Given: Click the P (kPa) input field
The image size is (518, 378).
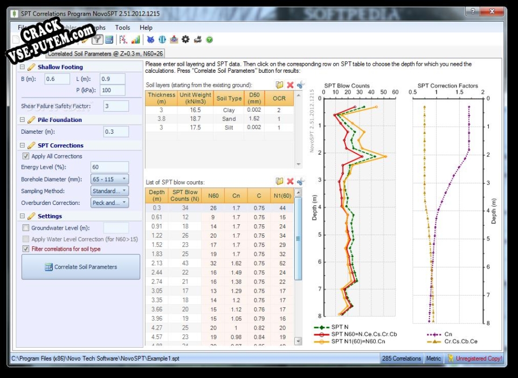Looking at the screenshot, I should tap(113, 90).
